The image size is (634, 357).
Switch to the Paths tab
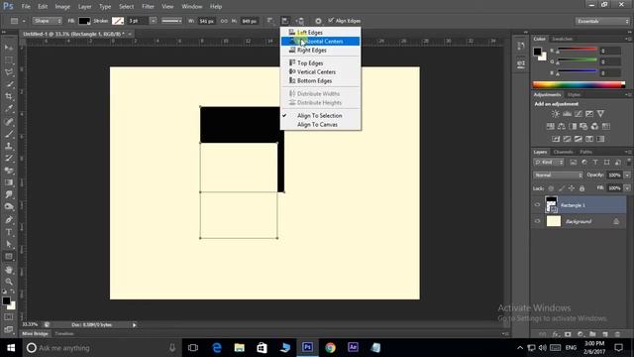[x=585, y=152]
